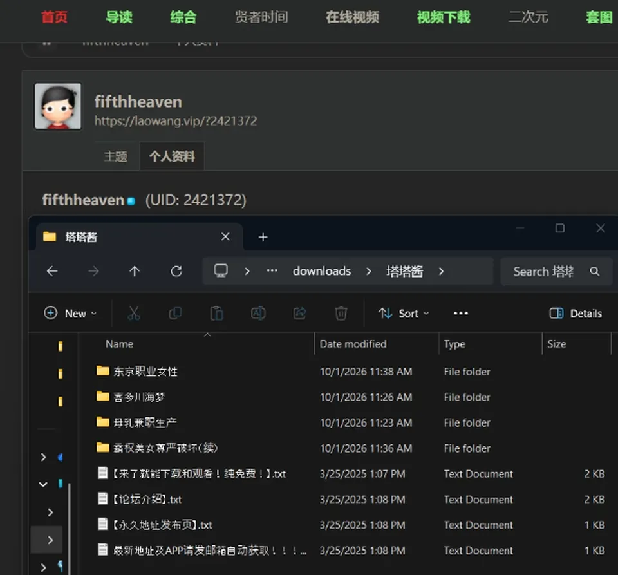The height and width of the screenshot is (575, 618).
Task: Open 首页 in the forum navigation
Action: point(55,17)
